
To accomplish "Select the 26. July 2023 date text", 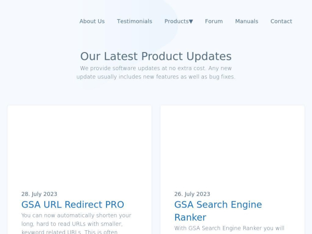I will pos(192,194).
